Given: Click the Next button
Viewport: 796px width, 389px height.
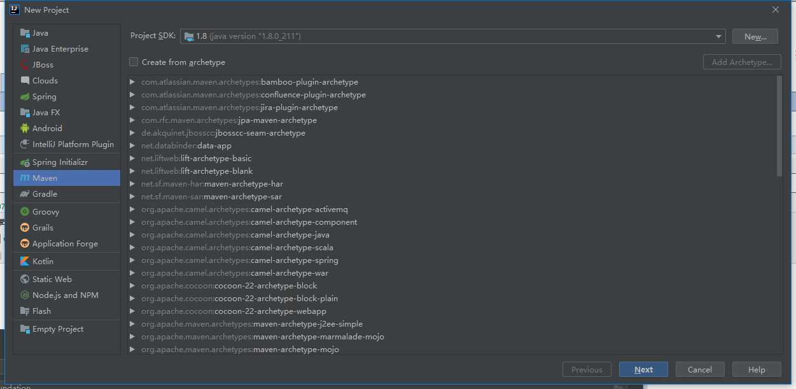Looking at the screenshot, I should coord(643,369).
